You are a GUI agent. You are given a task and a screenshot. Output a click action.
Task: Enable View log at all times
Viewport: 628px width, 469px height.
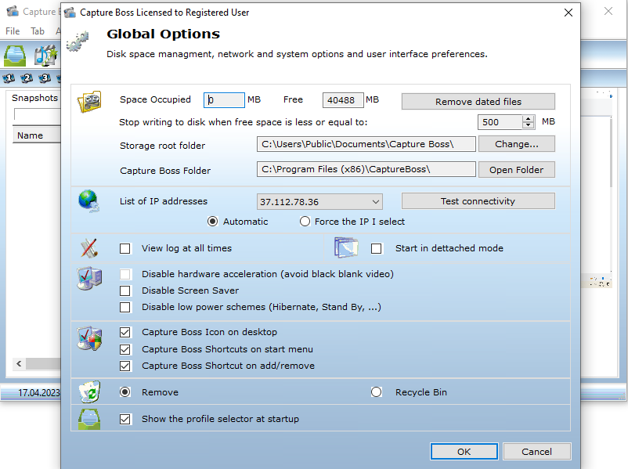tap(125, 249)
